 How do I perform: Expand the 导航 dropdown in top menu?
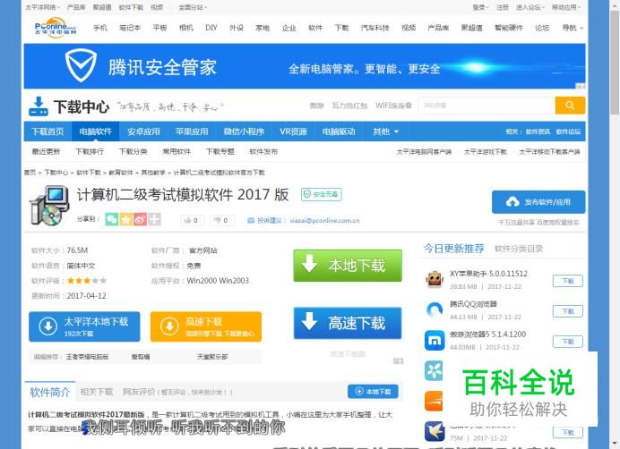(573, 28)
